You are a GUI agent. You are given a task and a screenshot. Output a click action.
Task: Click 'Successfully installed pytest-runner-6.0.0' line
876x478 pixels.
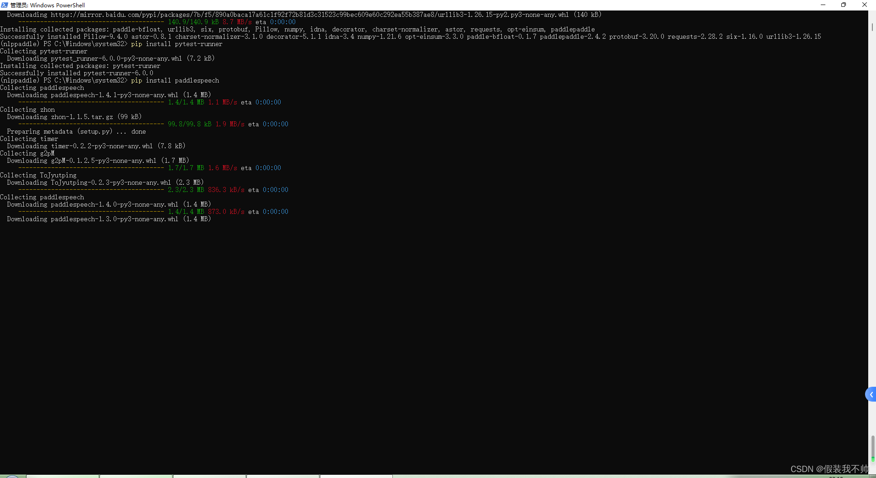(x=77, y=73)
